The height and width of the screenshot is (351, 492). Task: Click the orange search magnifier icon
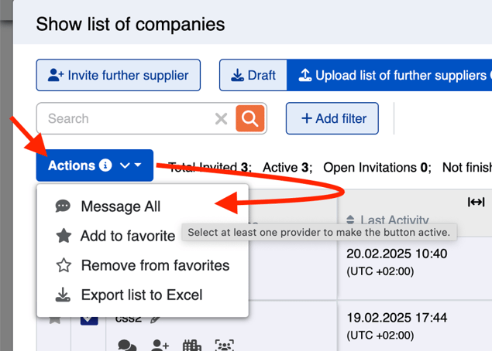click(x=249, y=118)
